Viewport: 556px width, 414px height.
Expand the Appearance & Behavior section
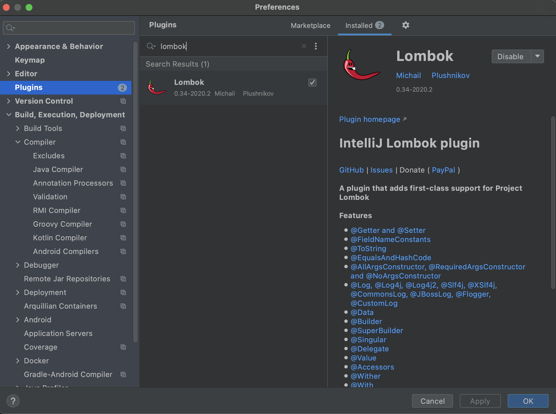tap(9, 46)
